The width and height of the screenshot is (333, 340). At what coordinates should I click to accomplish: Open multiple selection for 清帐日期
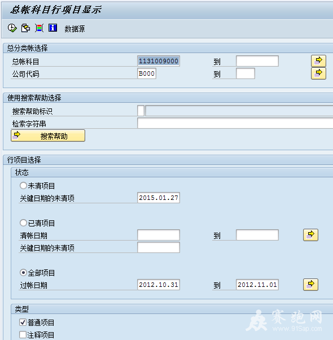click(x=310, y=235)
